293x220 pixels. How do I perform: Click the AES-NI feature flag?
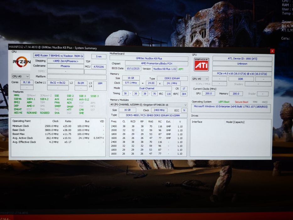click(18, 113)
